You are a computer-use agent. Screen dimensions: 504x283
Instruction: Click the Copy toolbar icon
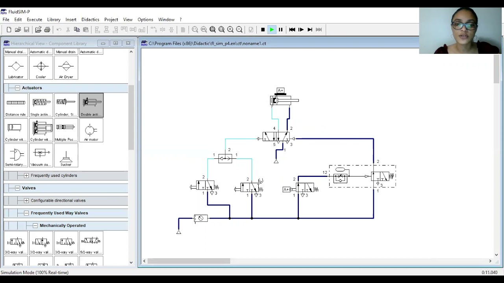pos(77,29)
